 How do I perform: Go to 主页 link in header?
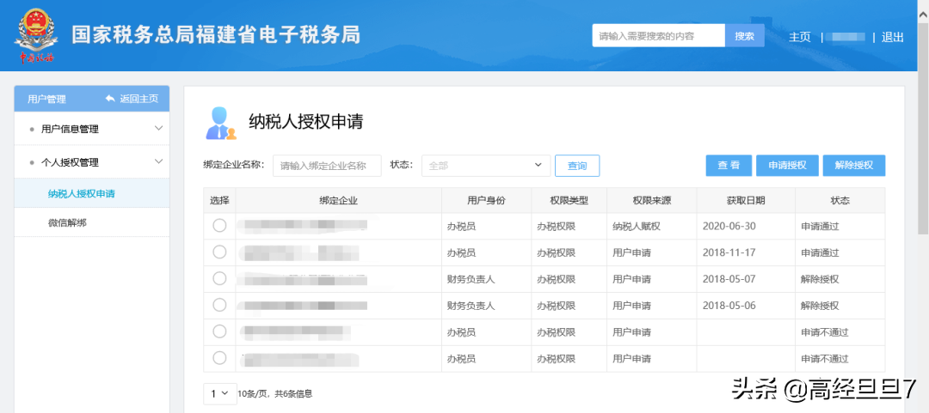coord(799,37)
